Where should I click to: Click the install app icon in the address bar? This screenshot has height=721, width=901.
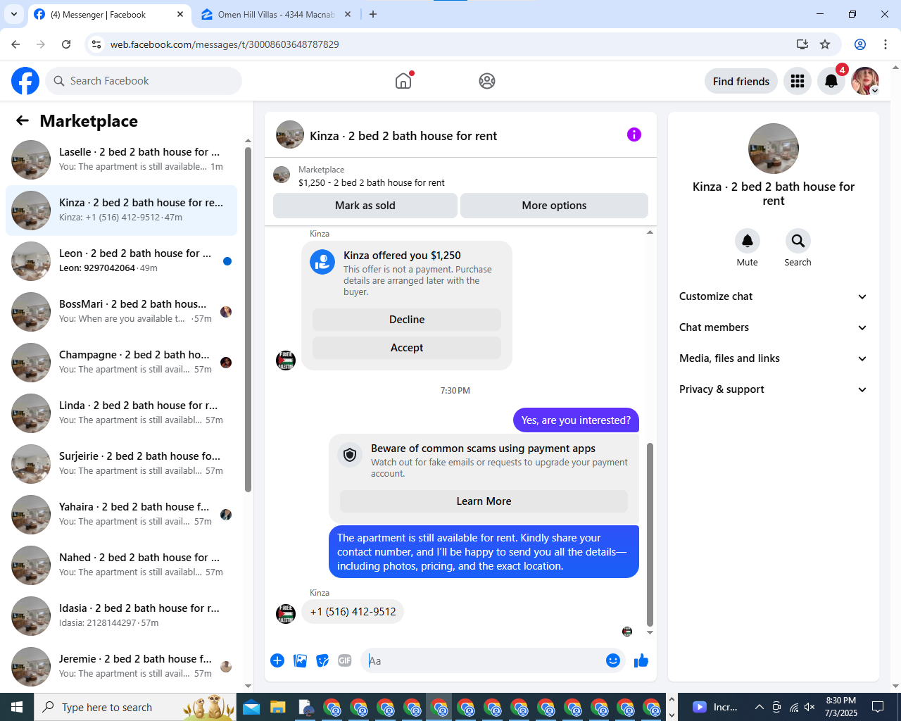[802, 44]
